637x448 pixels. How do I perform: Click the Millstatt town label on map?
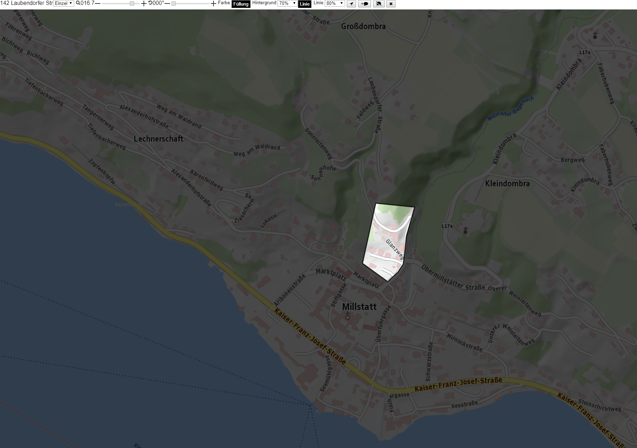click(359, 307)
